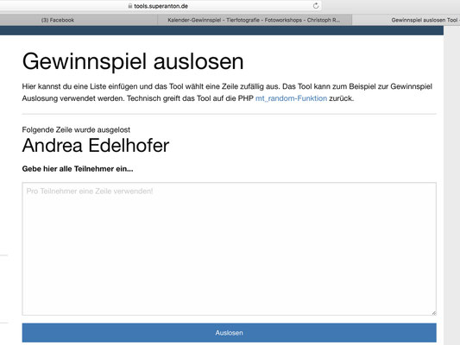The image size is (460, 345).
Task: Click the Gewinnspiel auslosen page heading
Action: pos(133,61)
